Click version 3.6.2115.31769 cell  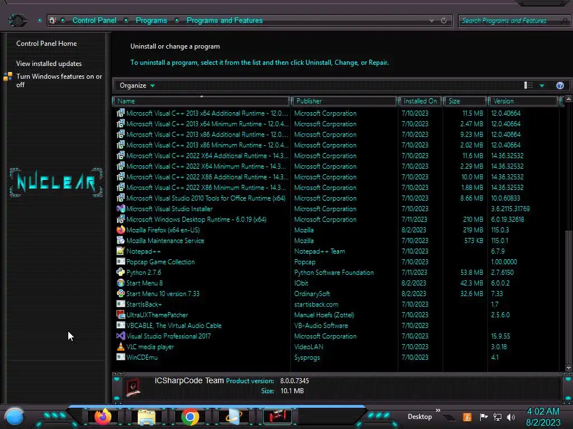pos(510,209)
